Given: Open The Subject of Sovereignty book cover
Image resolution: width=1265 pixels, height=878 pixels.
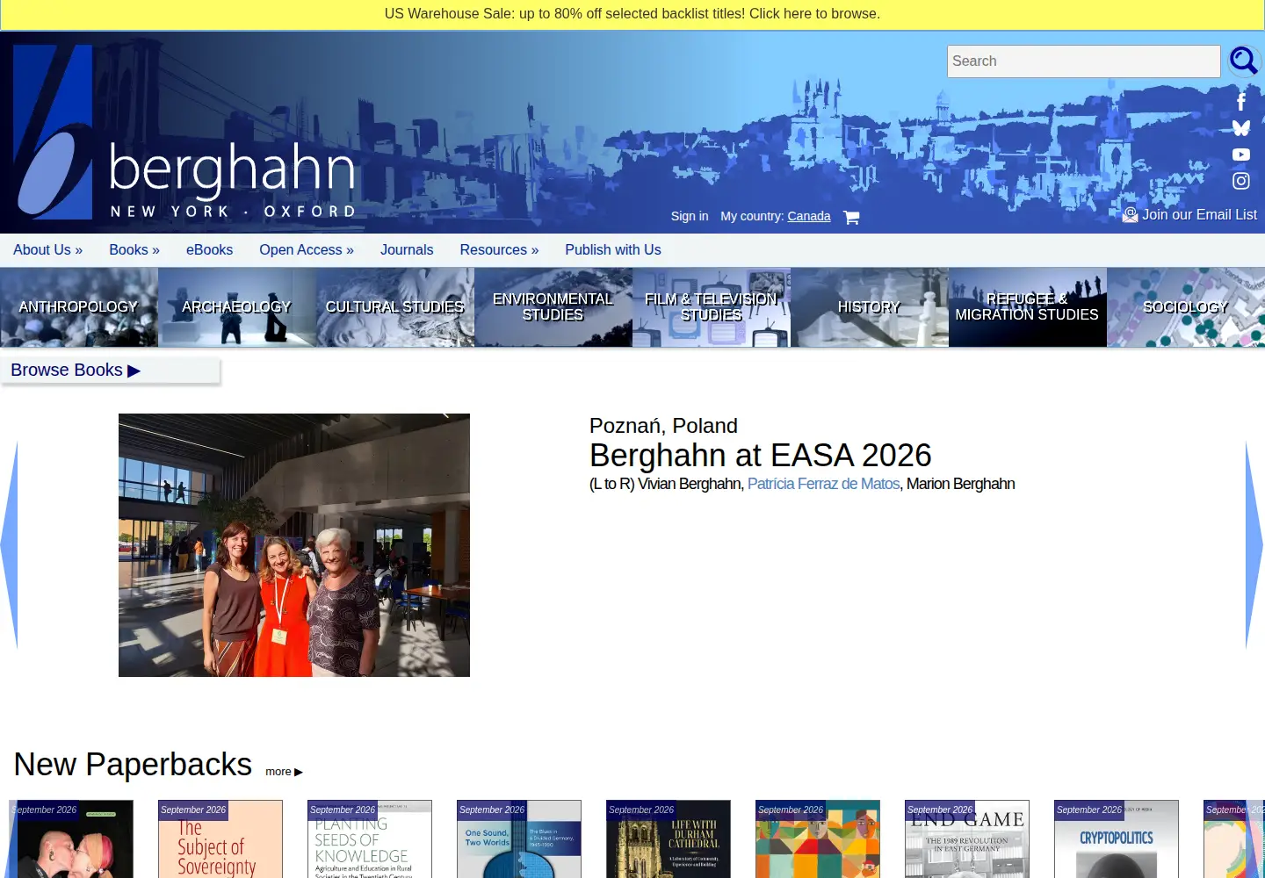Looking at the screenshot, I should click(220, 839).
